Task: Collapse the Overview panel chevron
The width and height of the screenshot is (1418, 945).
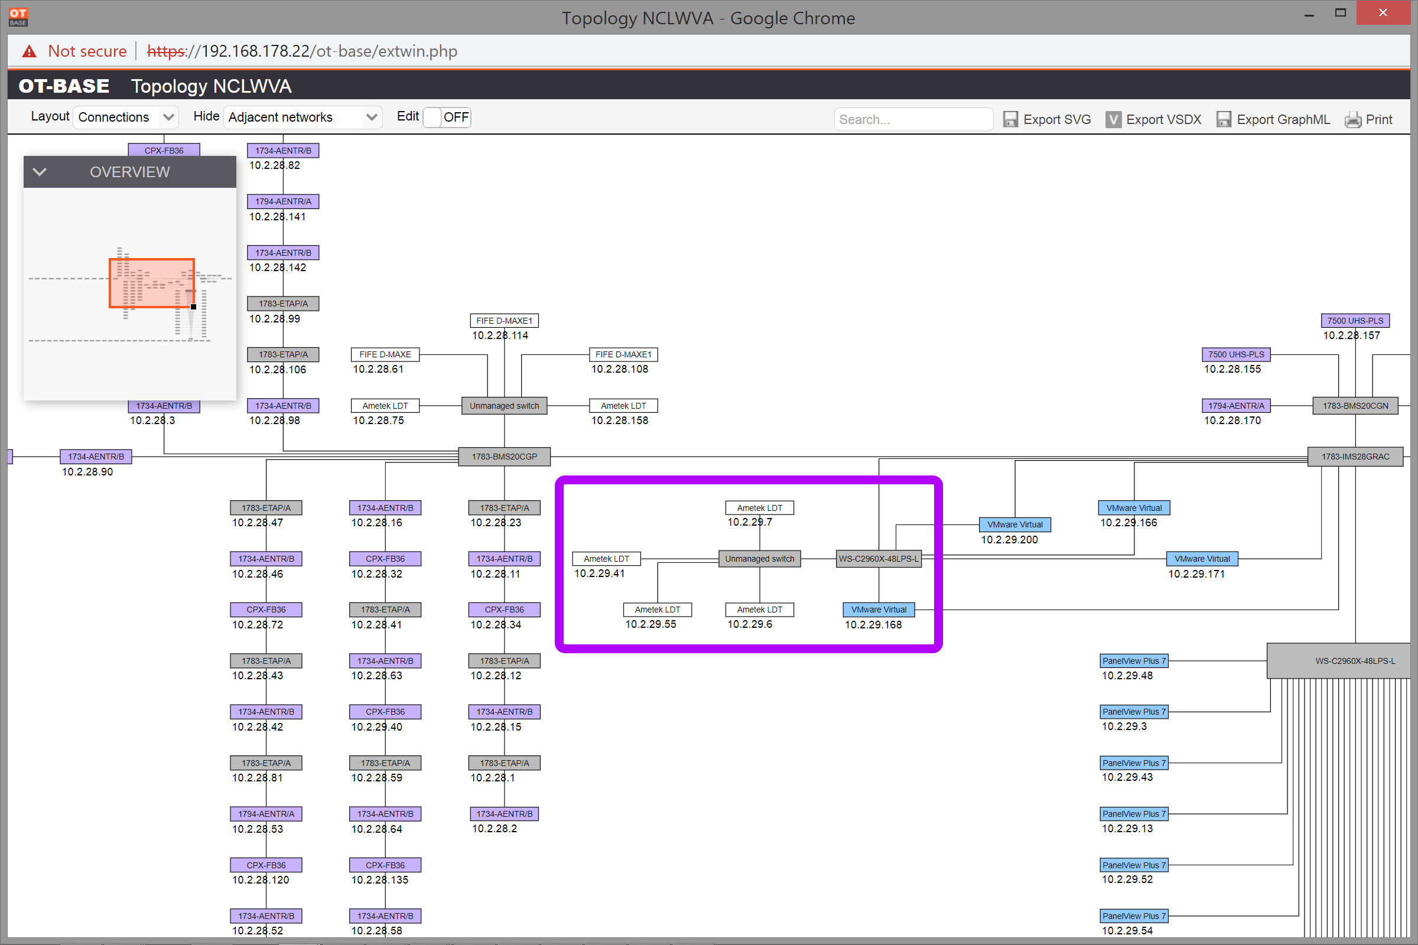Action: (x=40, y=172)
